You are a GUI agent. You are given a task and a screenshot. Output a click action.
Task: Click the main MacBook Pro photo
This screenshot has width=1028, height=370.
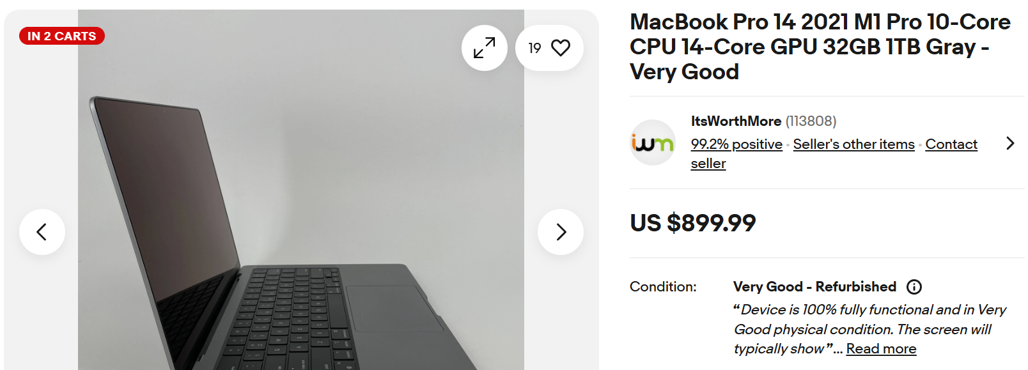pos(301,190)
